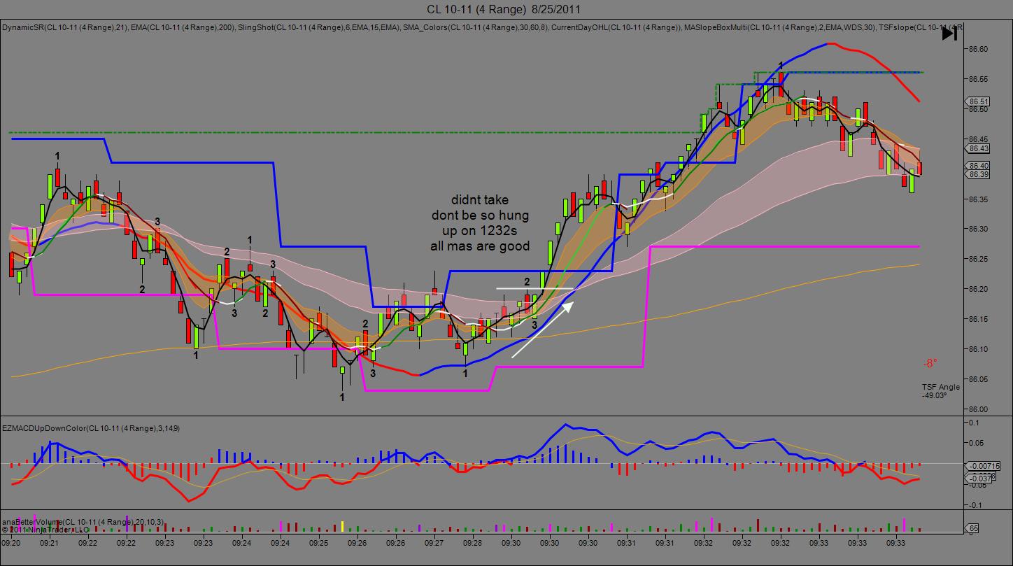1013x566 pixels.
Task: Click the 86.51 price marker
Action: pos(978,101)
